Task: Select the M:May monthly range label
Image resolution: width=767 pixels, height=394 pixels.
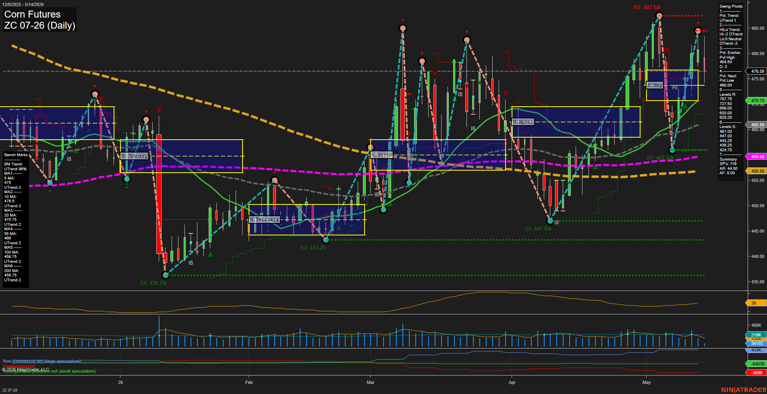Action: point(655,85)
